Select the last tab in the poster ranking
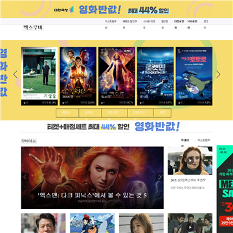Viewport: 233px width, 233px height. [x=162, y=113]
